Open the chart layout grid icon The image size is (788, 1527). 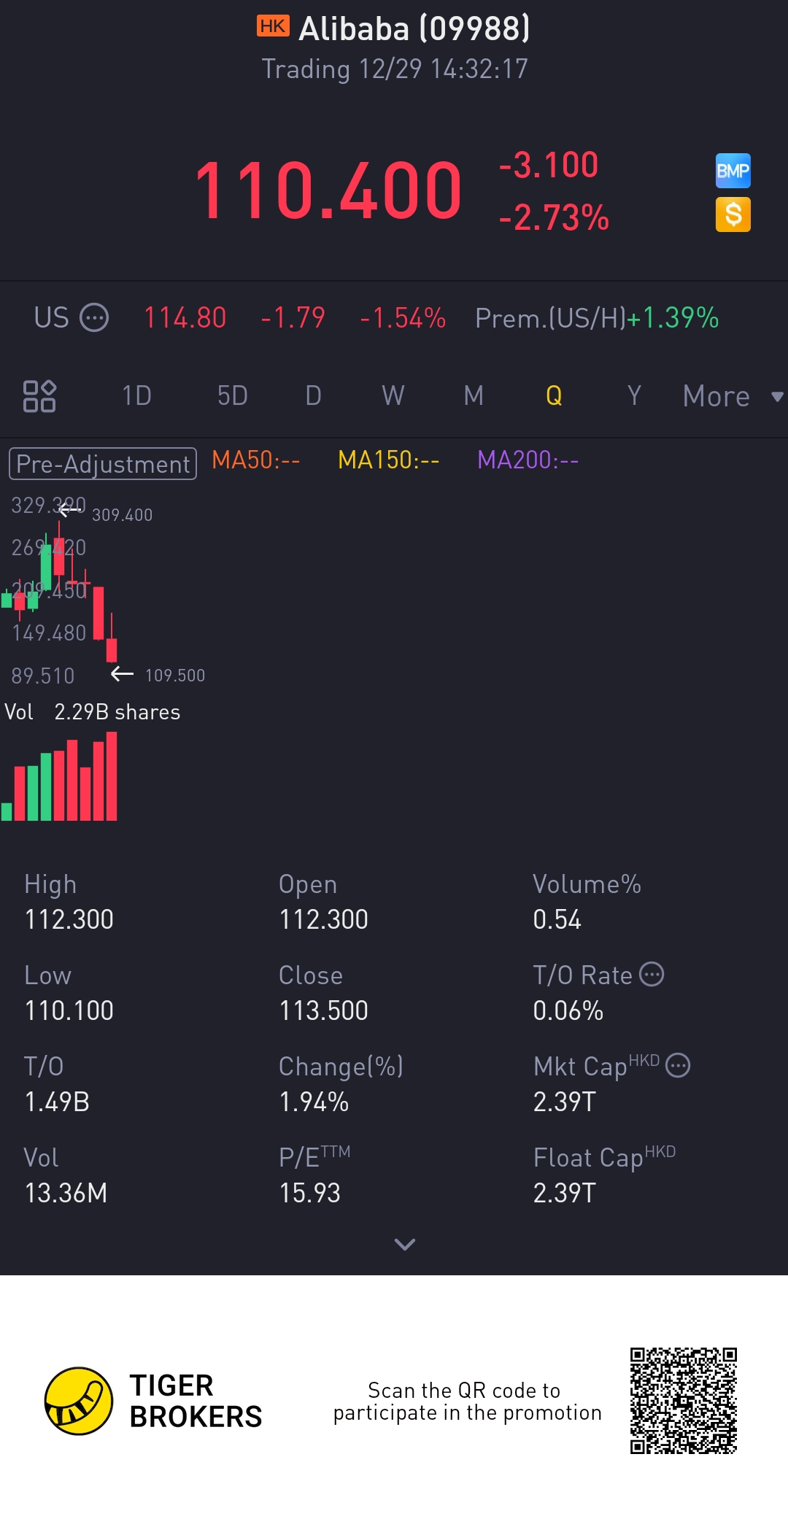coord(39,396)
